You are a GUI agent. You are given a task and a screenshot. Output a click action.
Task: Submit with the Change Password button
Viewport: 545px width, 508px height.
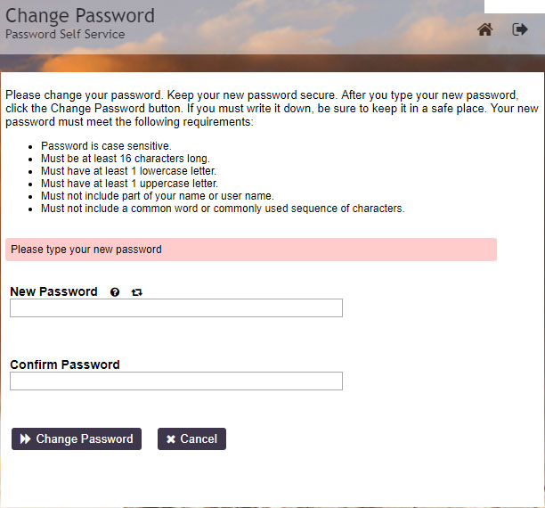[x=77, y=438]
